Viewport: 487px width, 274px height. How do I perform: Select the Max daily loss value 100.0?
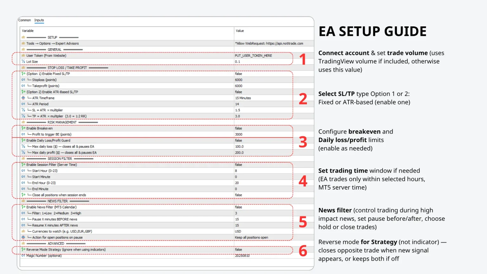(x=239, y=147)
